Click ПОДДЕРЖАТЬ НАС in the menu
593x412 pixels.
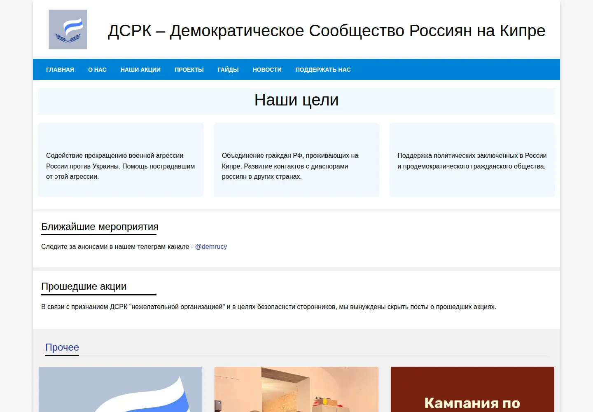[323, 70]
